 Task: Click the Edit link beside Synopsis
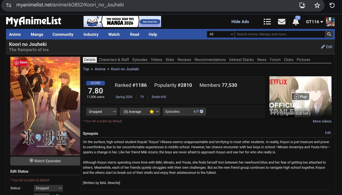pyautogui.click(x=328, y=133)
